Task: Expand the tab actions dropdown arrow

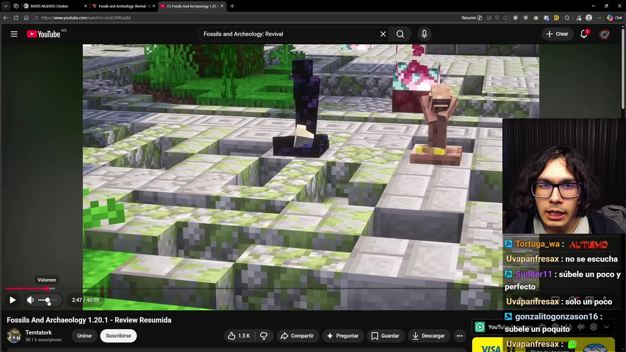Action: click(5, 6)
